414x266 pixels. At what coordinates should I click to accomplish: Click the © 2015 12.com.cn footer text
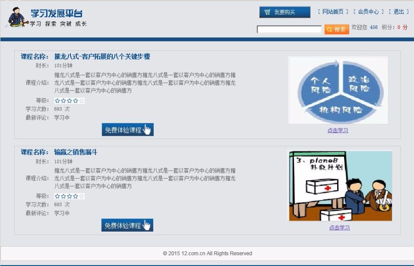click(x=207, y=253)
